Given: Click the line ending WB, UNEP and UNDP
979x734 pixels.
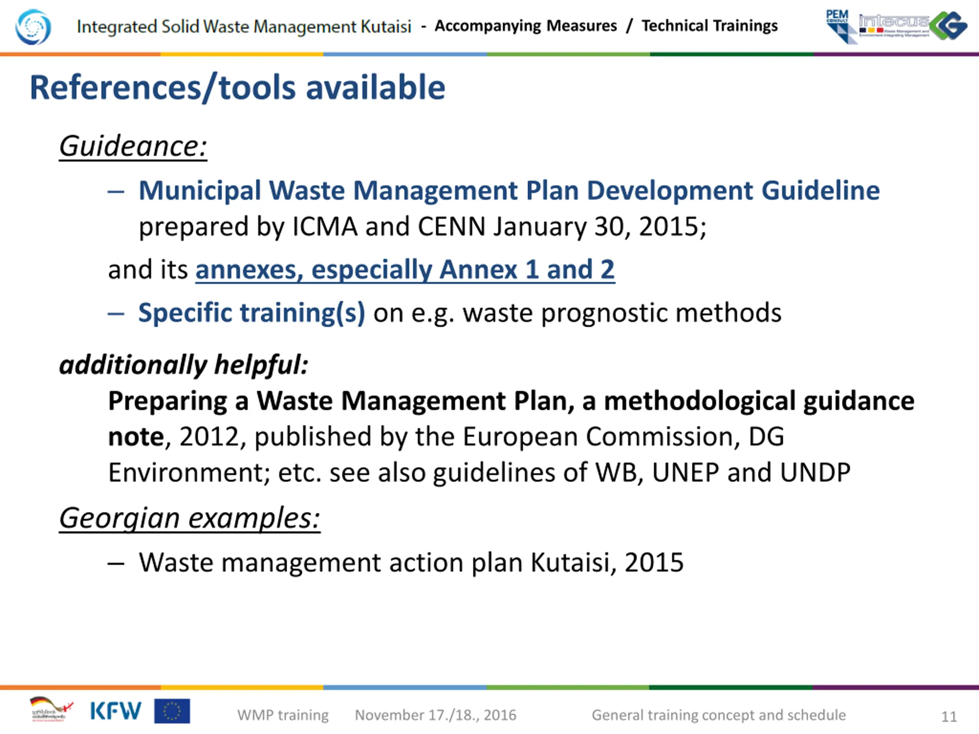Looking at the screenshot, I should pyautogui.click(x=479, y=473).
